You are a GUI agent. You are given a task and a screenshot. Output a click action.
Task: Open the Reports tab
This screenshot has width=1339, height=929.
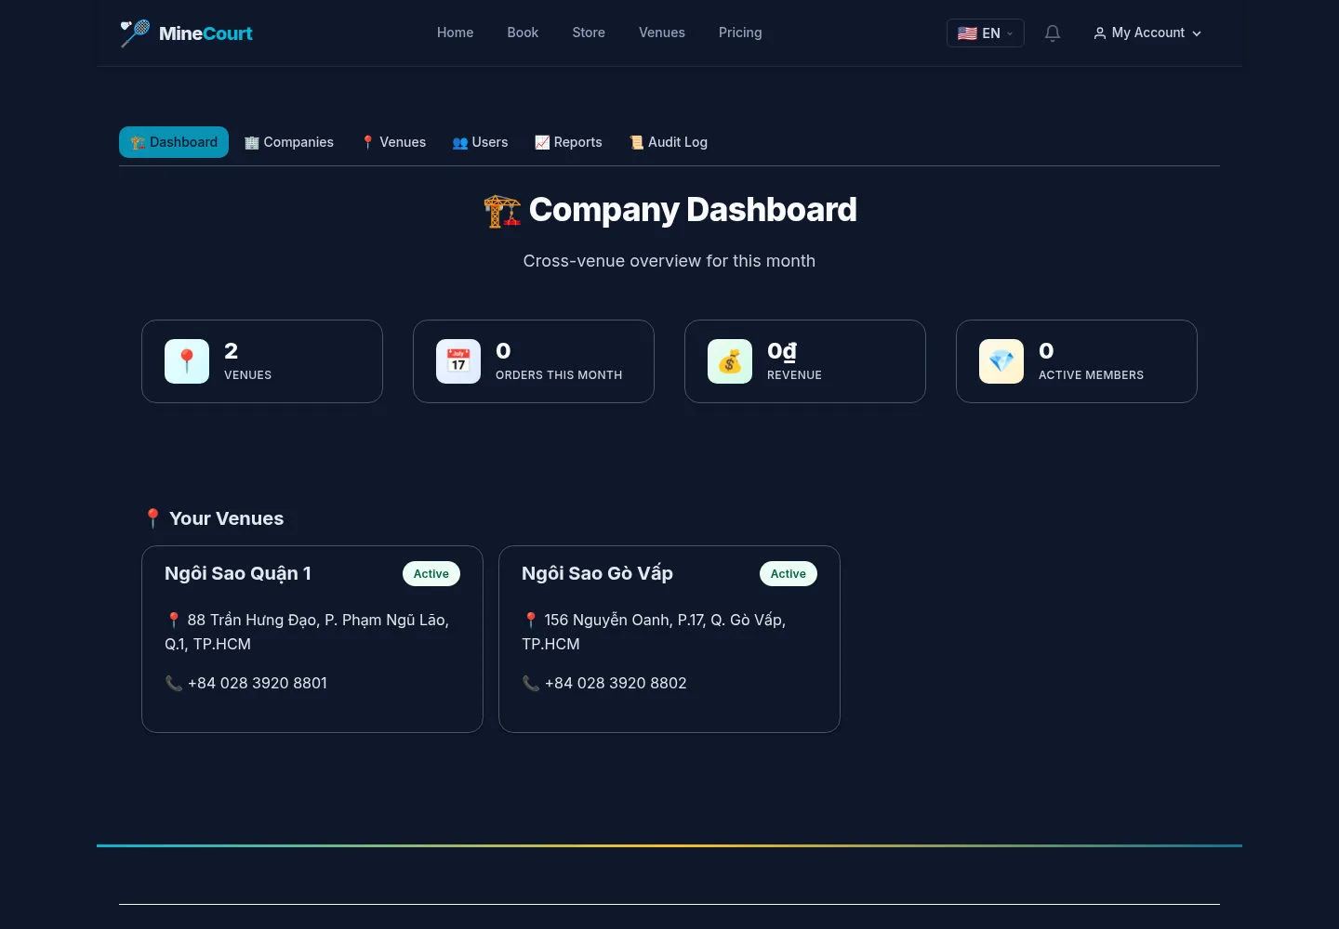coord(568,142)
